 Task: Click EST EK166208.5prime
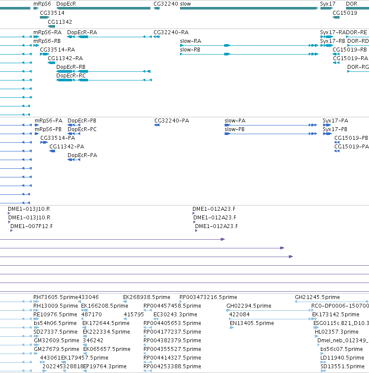[105, 305]
